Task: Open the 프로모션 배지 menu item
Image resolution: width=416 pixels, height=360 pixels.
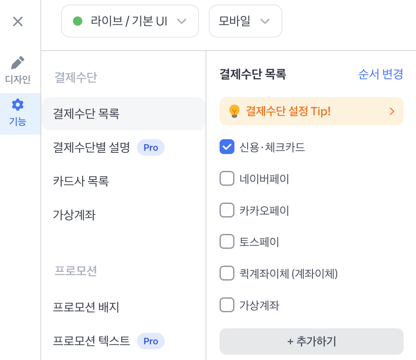Action: [86, 307]
